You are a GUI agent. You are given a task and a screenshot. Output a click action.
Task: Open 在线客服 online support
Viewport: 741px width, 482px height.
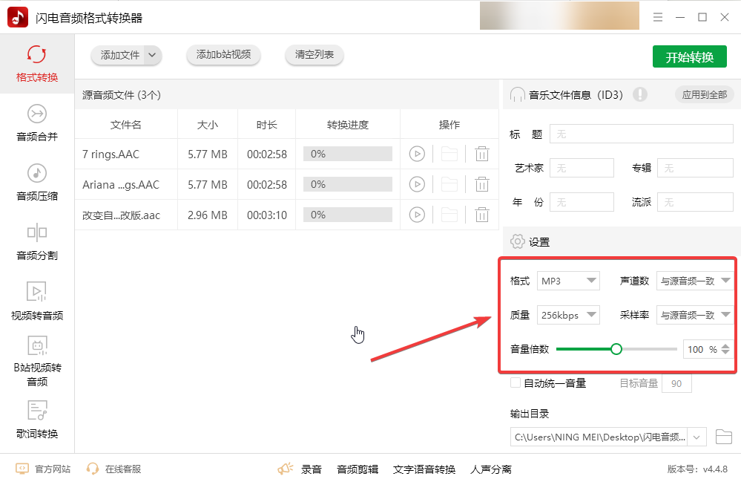114,469
